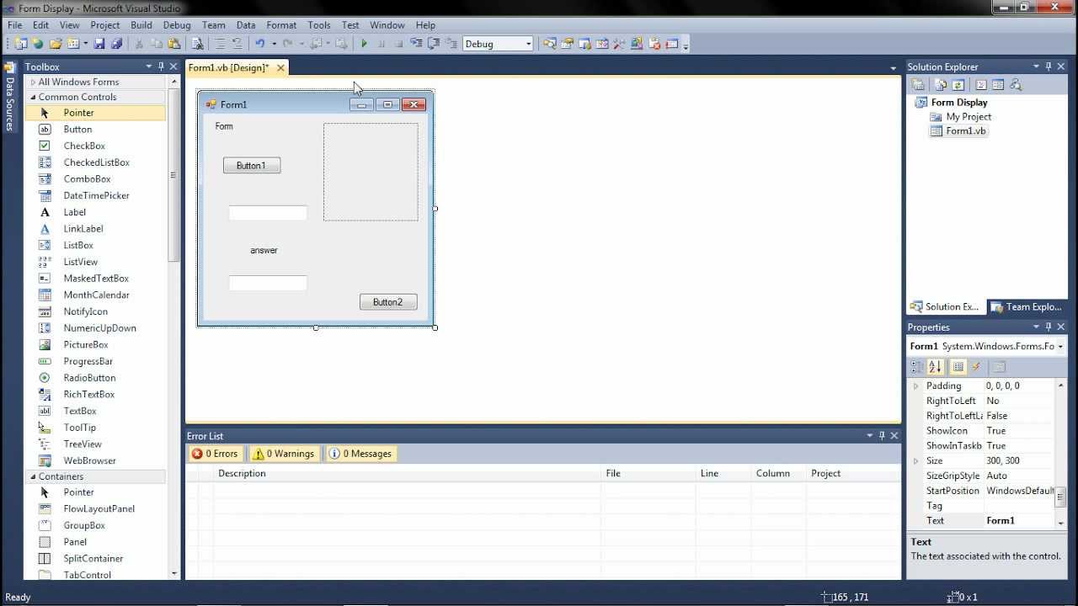Image resolution: width=1078 pixels, height=606 pixels.
Task: Click Button1 on the form designer
Action: tap(252, 166)
